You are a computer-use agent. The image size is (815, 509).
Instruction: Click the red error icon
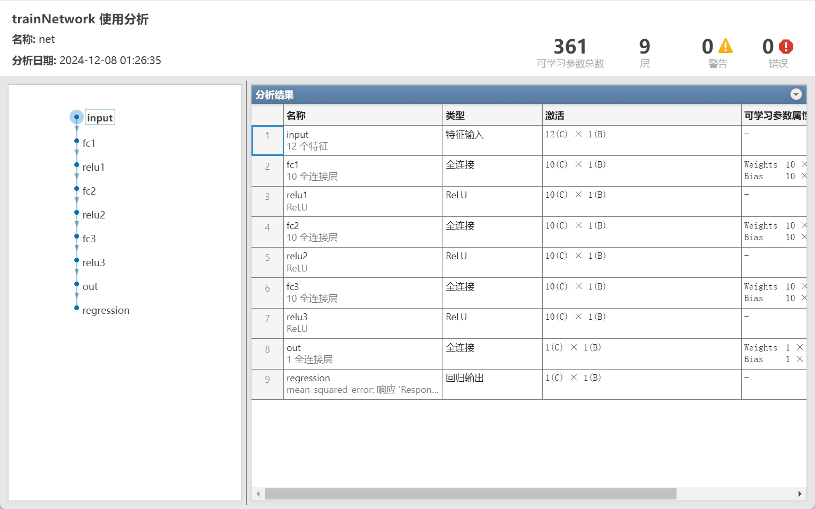[785, 47]
